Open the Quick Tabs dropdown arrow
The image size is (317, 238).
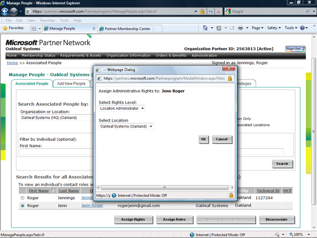pyautogui.click(x=40, y=29)
